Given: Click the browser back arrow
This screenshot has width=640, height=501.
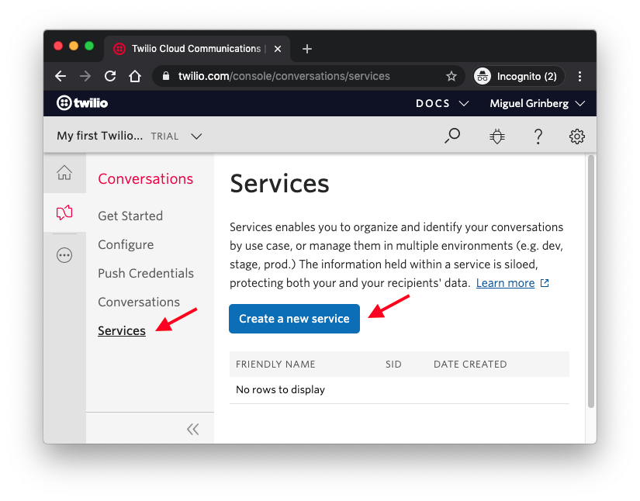Looking at the screenshot, I should pyautogui.click(x=61, y=76).
